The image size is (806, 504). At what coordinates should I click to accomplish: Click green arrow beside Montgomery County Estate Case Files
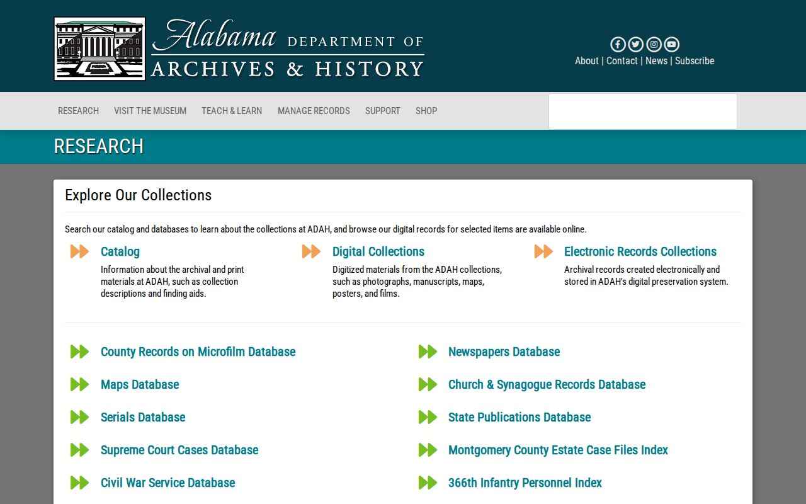point(428,450)
